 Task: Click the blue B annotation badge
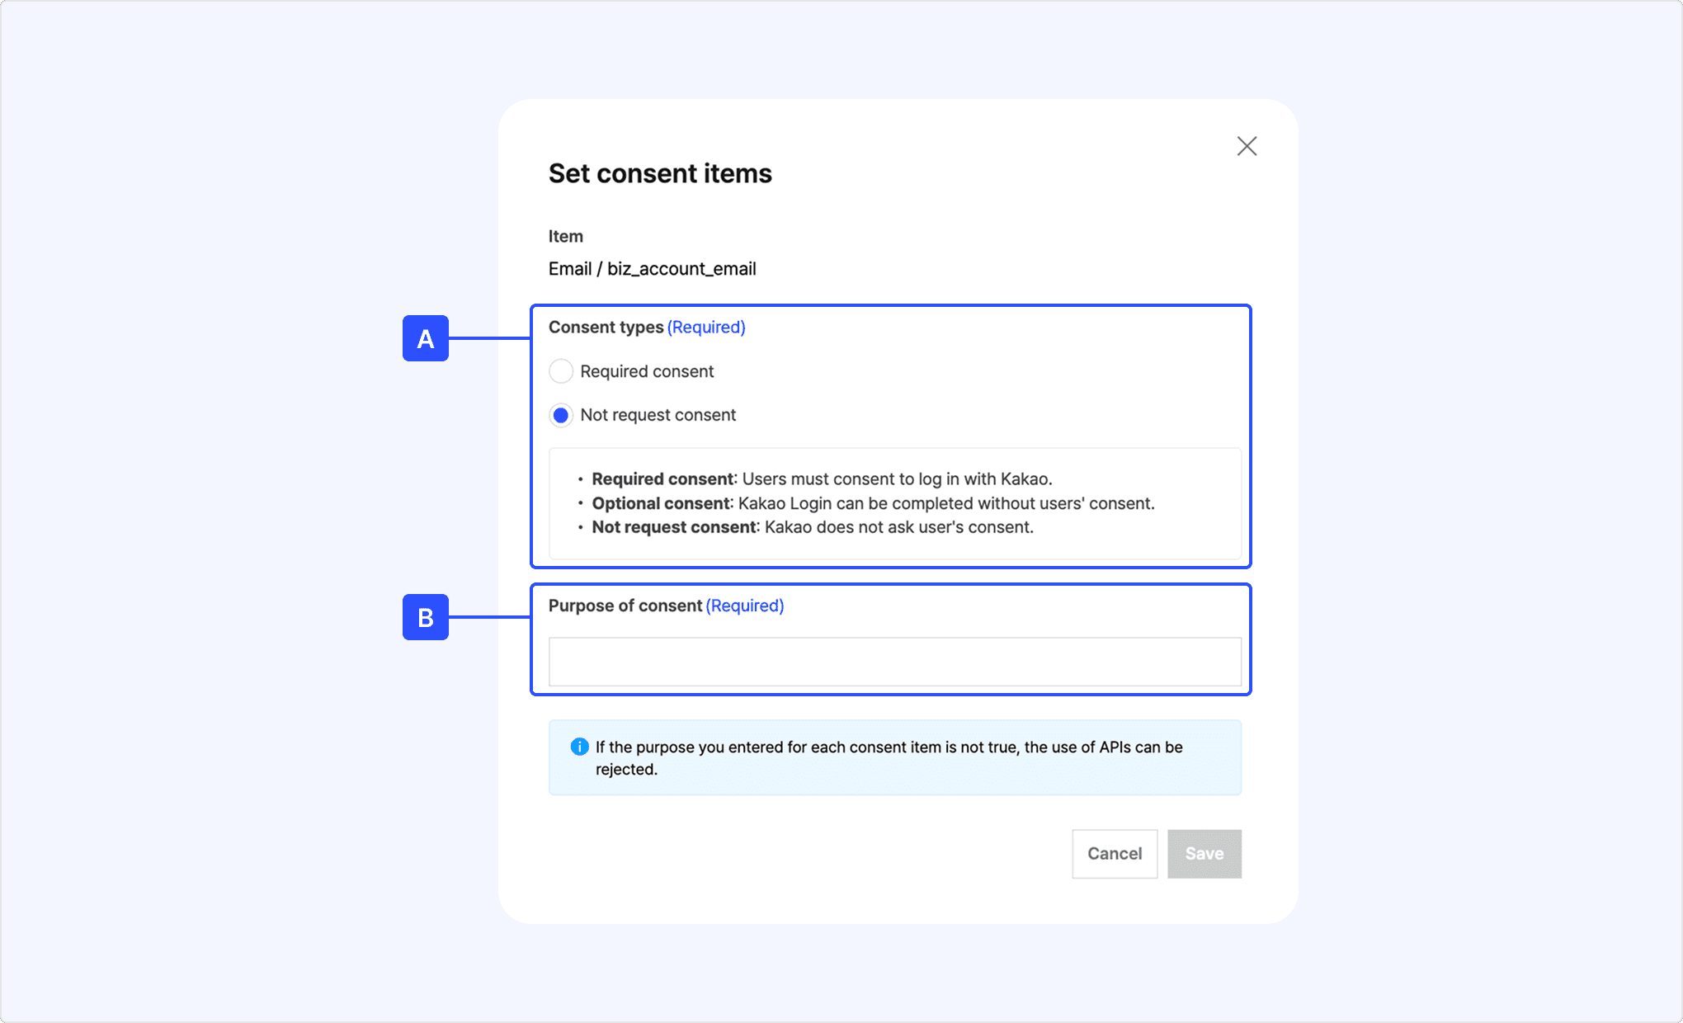tap(426, 617)
